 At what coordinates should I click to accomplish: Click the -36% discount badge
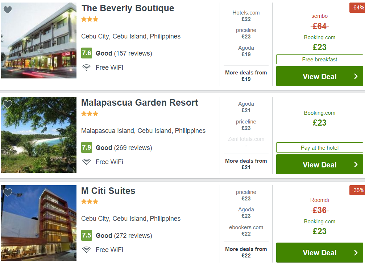pos(357,190)
